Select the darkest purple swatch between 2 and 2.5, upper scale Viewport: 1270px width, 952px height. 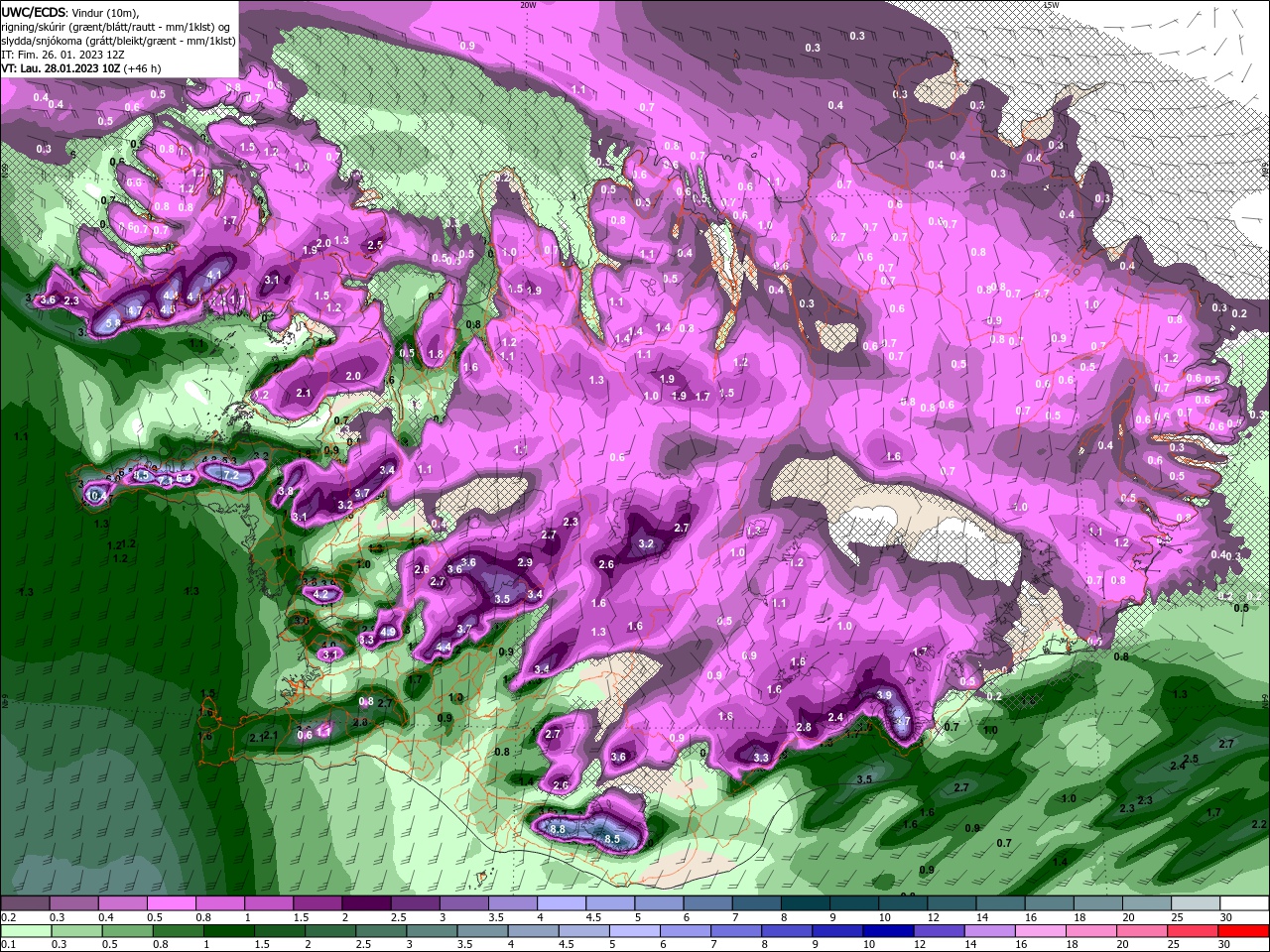point(366,903)
